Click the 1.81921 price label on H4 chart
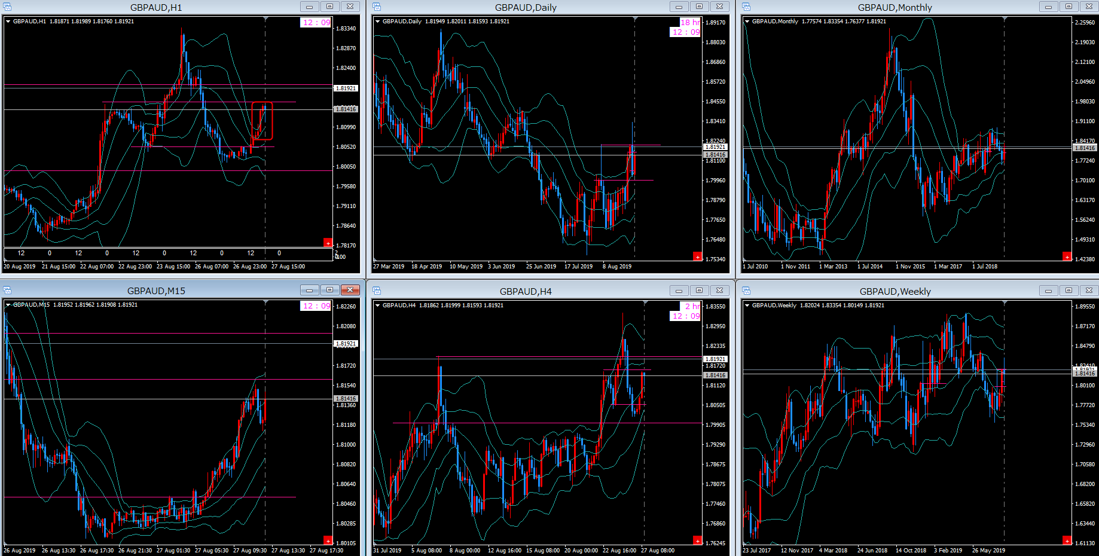Viewport: 1099px width, 556px height. [x=715, y=359]
